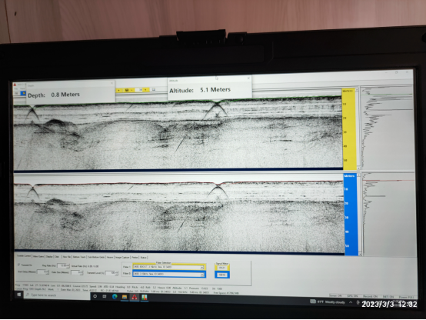The width and height of the screenshot is (426, 320).
Task: Click the upper sonar pane vertical scrollbar
Action: [x=358, y=128]
